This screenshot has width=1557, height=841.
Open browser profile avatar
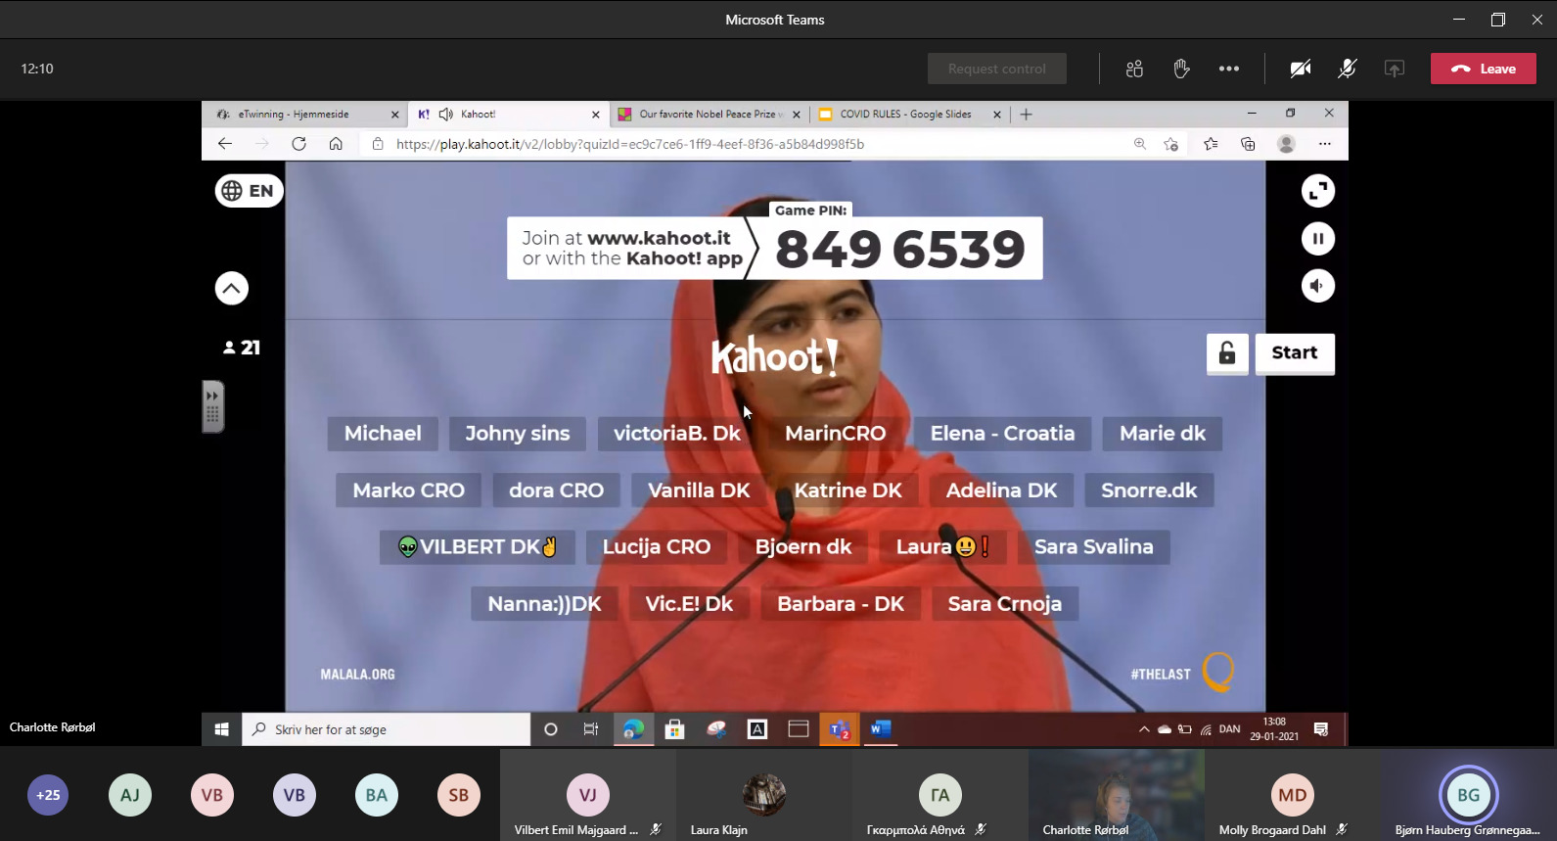click(x=1286, y=144)
